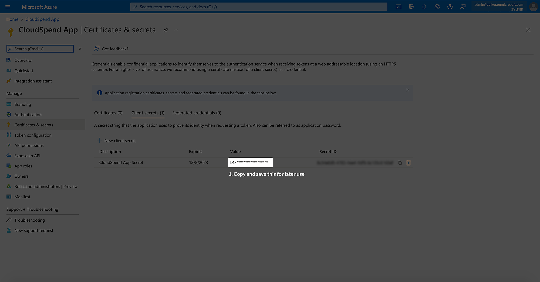Image resolution: width=540 pixels, height=282 pixels.
Task: Open the account avatar menu
Action: (533, 7)
